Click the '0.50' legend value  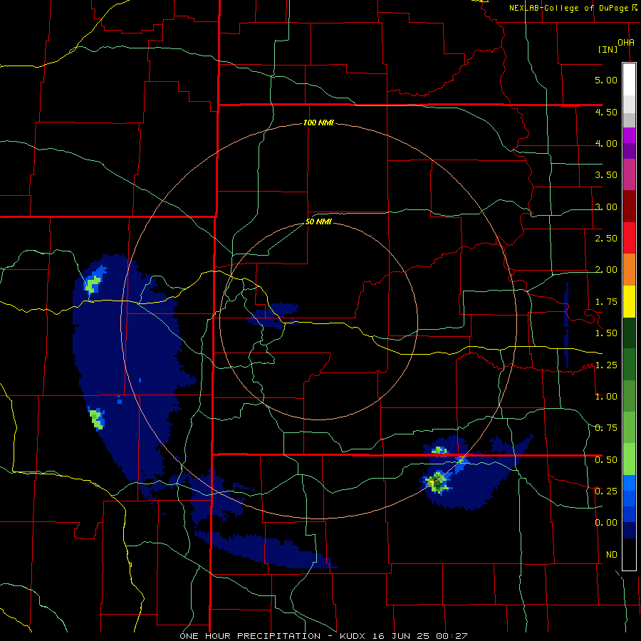[606, 460]
